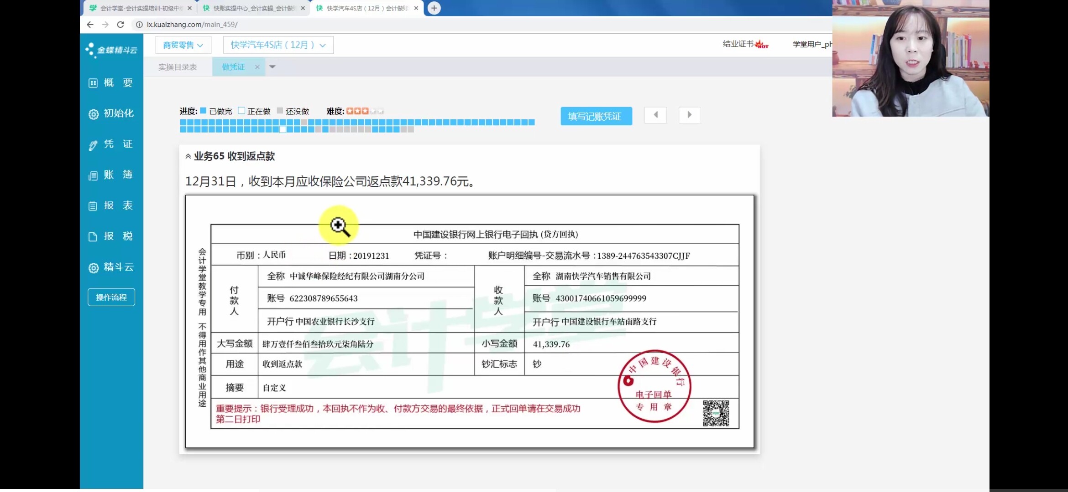Open the 结业证书 link
Image resolution: width=1068 pixels, height=492 pixels.
click(x=738, y=44)
